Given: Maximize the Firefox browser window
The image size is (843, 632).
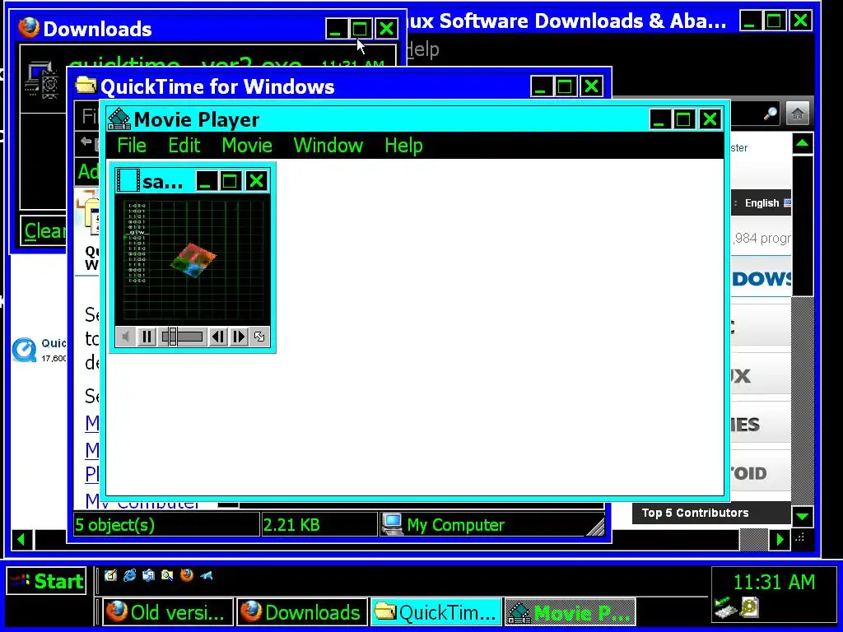Looking at the screenshot, I should point(774,21).
